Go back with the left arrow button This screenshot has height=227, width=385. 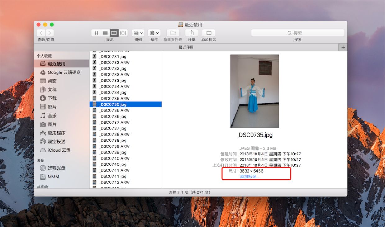41,33
